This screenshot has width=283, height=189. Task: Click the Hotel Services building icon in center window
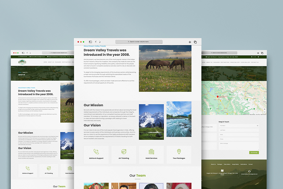coord(151,152)
